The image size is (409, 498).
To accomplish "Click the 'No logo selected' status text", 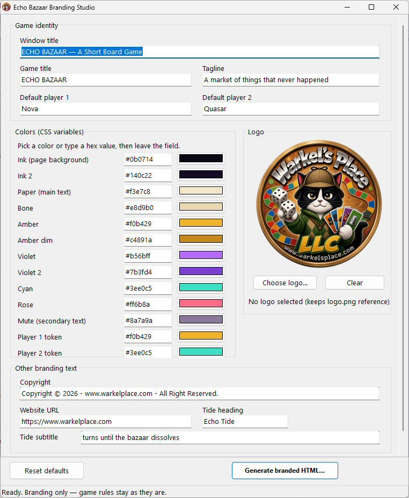I will 319,301.
